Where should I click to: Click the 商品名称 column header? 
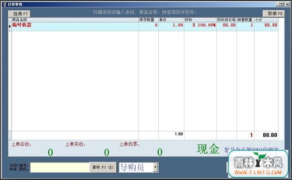click(x=75, y=20)
